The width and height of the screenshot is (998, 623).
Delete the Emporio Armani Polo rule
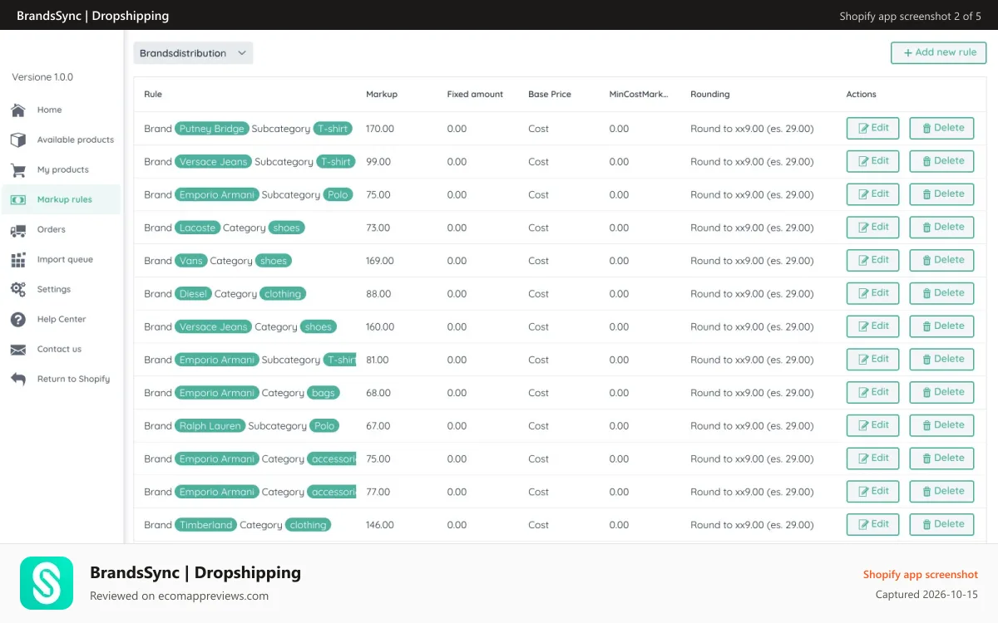[941, 194]
